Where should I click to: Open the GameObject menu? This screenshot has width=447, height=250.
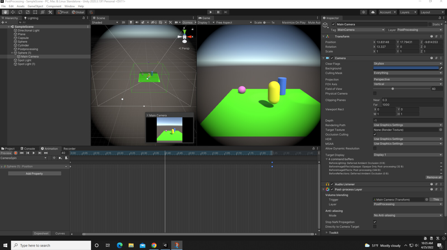coord(35,6)
